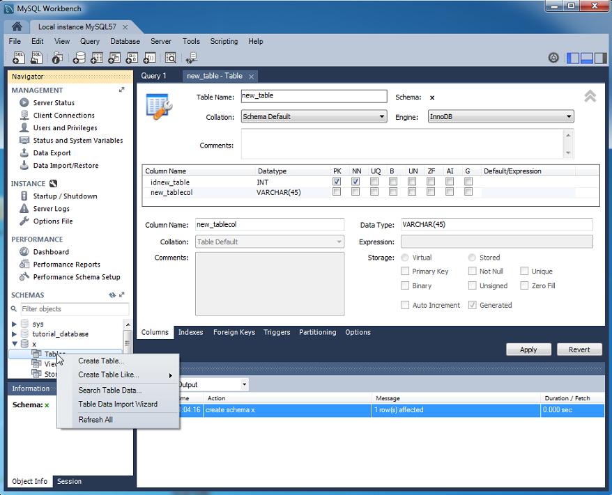Click the Revert button
The width and height of the screenshot is (612, 495).
579,349
